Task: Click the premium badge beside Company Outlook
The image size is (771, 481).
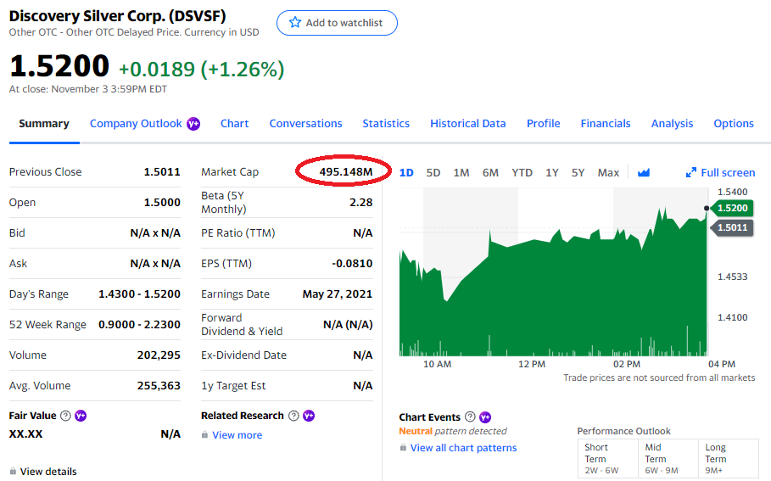Action: coord(193,124)
